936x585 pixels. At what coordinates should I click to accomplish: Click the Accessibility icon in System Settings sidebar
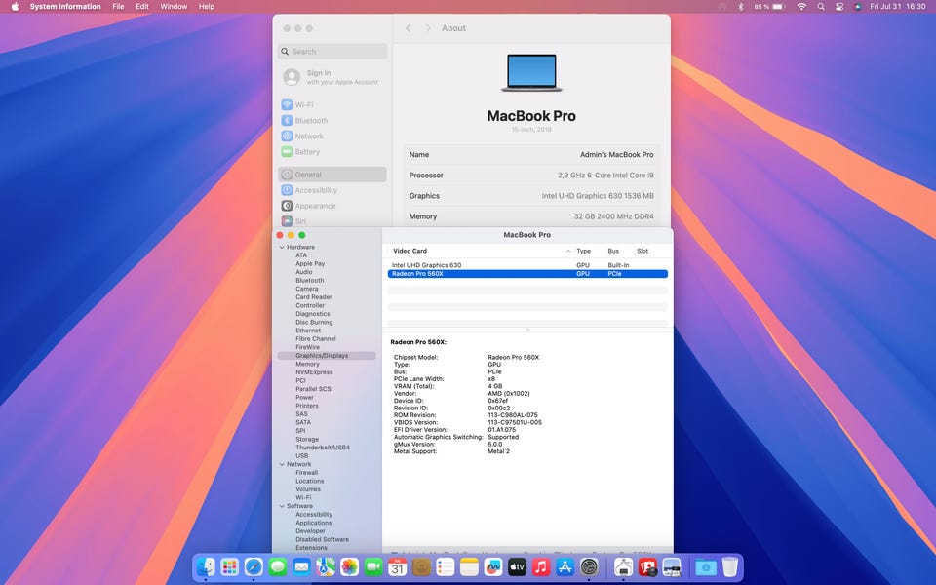pos(287,190)
